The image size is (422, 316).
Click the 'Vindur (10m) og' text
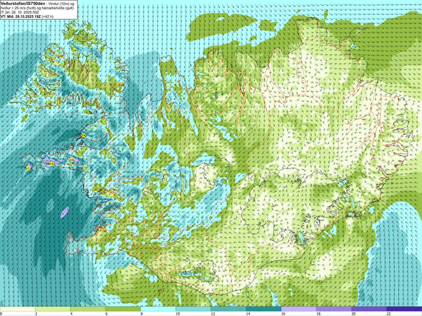pos(61,4)
